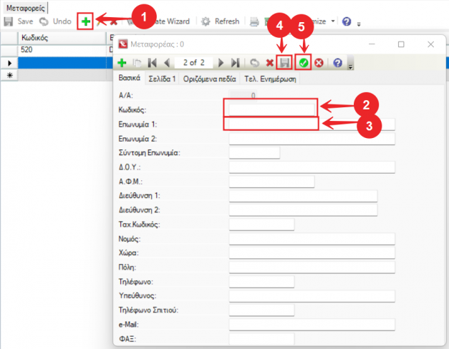Image resolution: width=449 pixels, height=349 pixels.
Task: Click the Τηλέφωνο input field
Action: (261, 282)
